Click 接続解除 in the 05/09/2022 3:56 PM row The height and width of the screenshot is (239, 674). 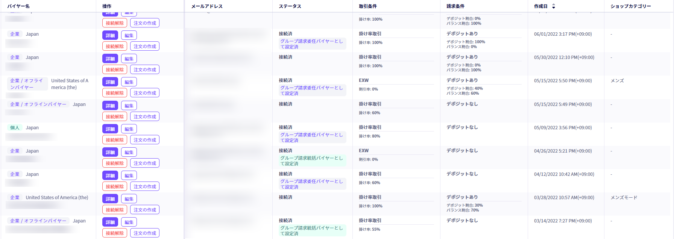tap(115, 140)
